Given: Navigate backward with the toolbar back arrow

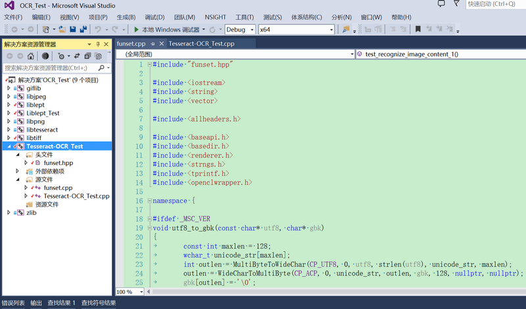Looking at the screenshot, I should point(14,30).
